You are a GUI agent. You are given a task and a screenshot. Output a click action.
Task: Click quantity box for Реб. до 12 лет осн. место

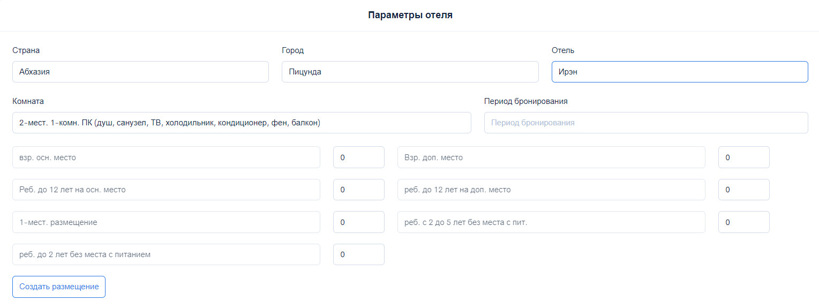click(x=358, y=190)
